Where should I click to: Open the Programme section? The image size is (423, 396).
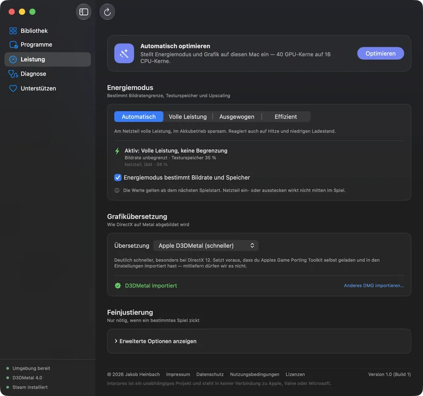48,44
